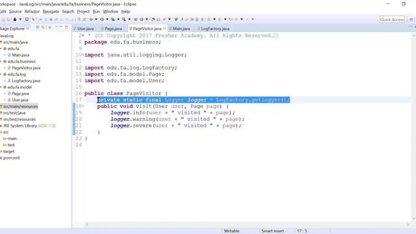Click the External Tools run icon
The image size is (416, 234).
(124, 19)
